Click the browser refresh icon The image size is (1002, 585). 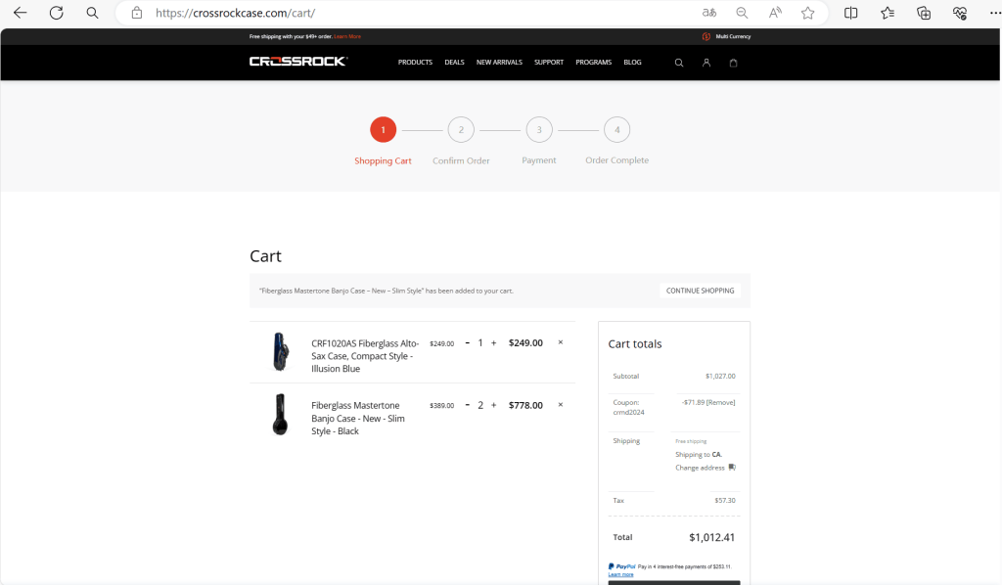click(56, 13)
